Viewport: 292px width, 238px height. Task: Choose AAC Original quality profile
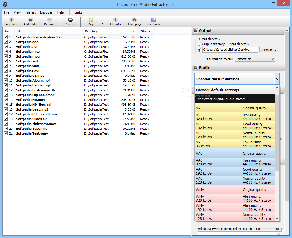(x=235, y=153)
